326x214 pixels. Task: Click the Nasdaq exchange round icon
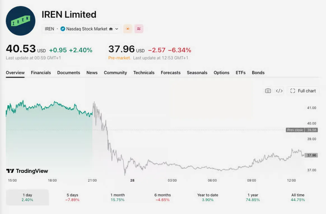[62, 29]
